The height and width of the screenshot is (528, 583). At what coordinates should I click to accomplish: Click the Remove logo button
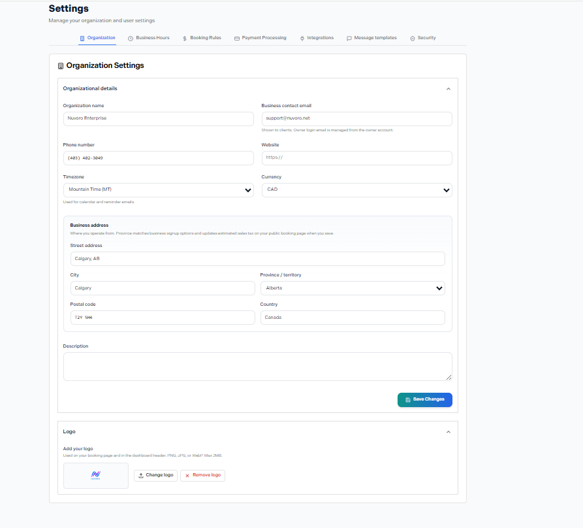pyautogui.click(x=202, y=476)
